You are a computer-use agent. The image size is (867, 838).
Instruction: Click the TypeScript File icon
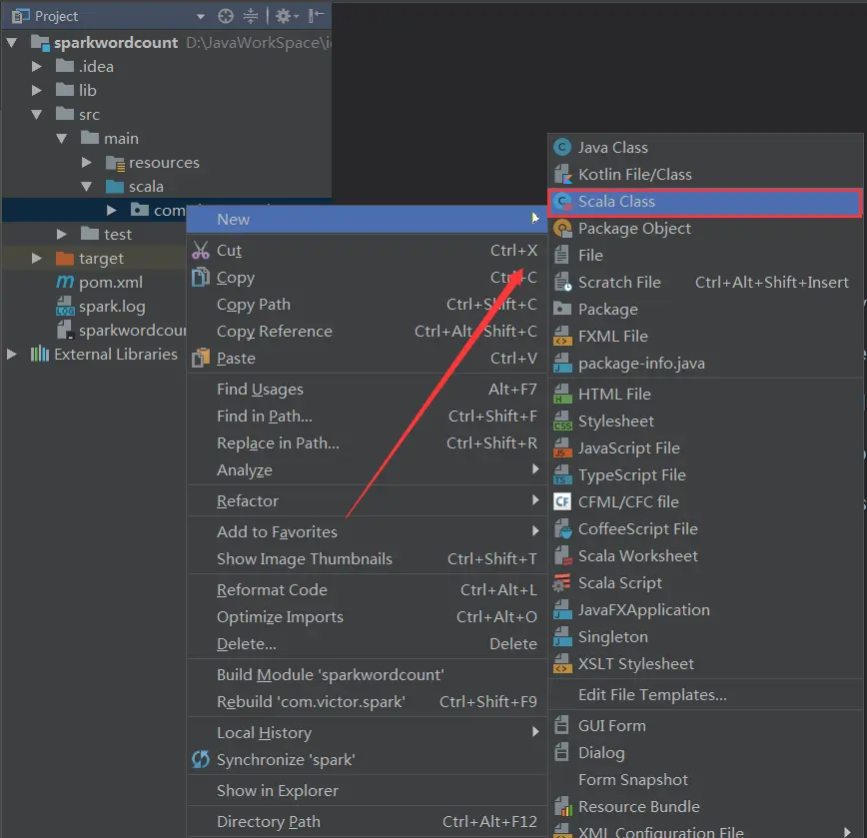point(563,475)
